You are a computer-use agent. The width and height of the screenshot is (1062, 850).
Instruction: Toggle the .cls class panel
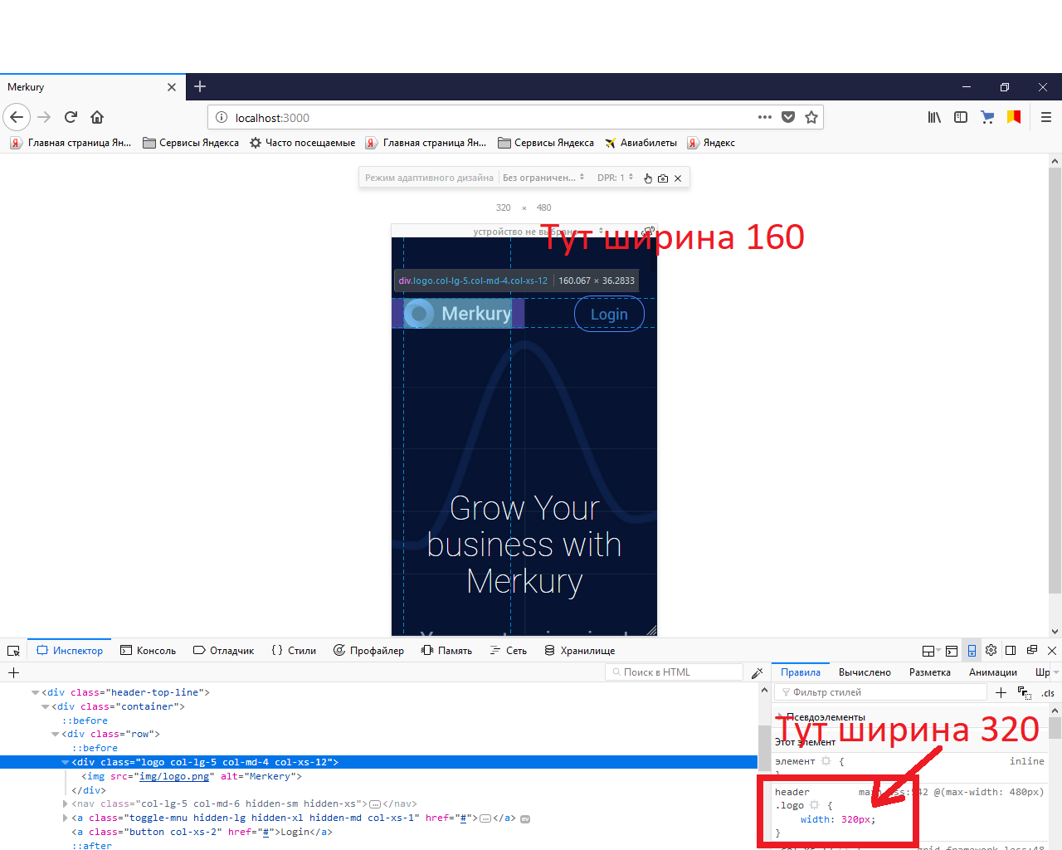coord(1048,693)
